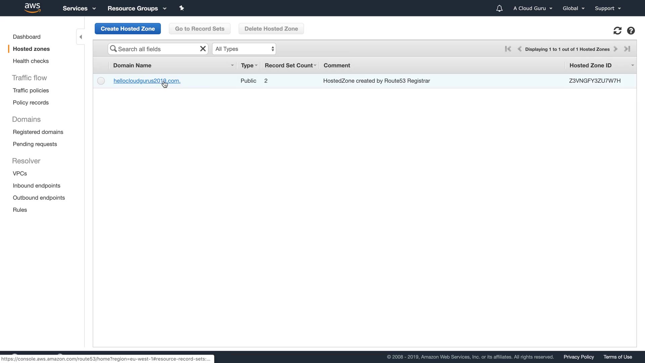
Task: Go to next page of hosted zones
Action: (615, 49)
